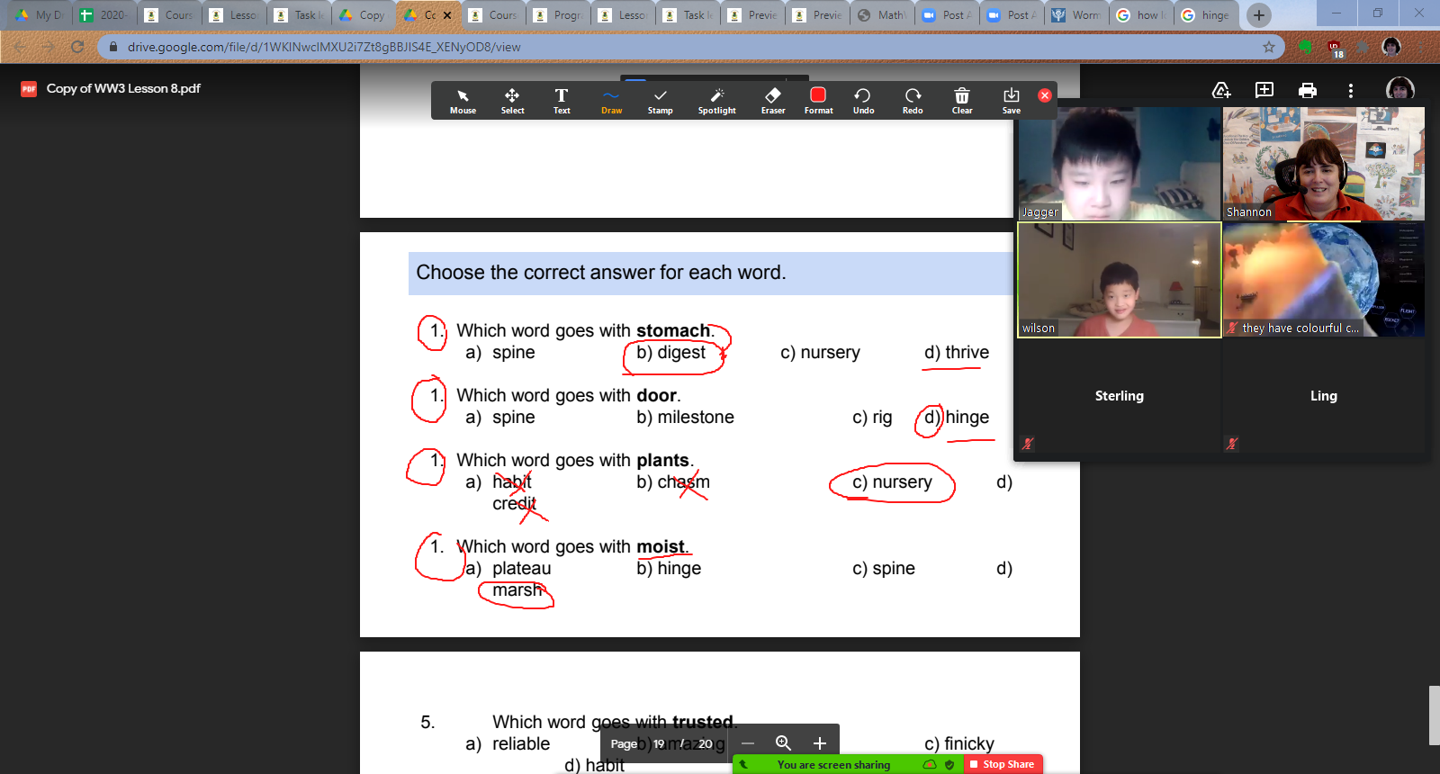Click answer option 'c) nursery' under plants

[892, 482]
